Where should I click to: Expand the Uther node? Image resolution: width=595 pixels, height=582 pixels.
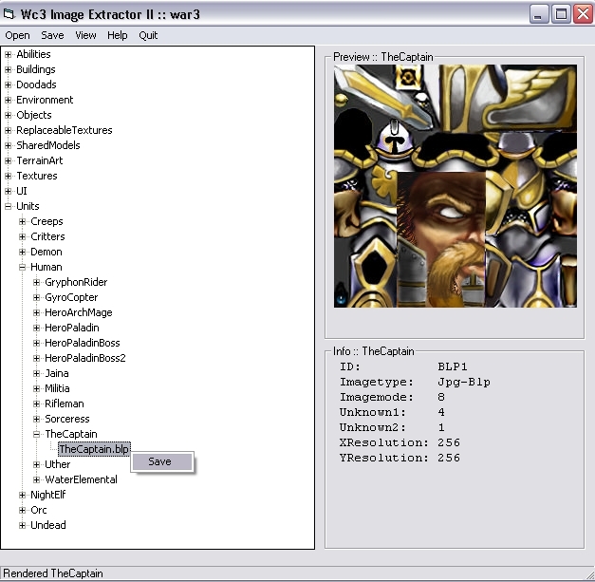[x=36, y=464]
